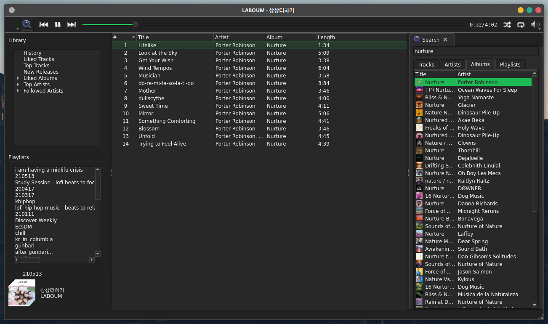Screen dimensions: 548x324
Task: Open New Releases in the Library
Action: click(x=41, y=72)
